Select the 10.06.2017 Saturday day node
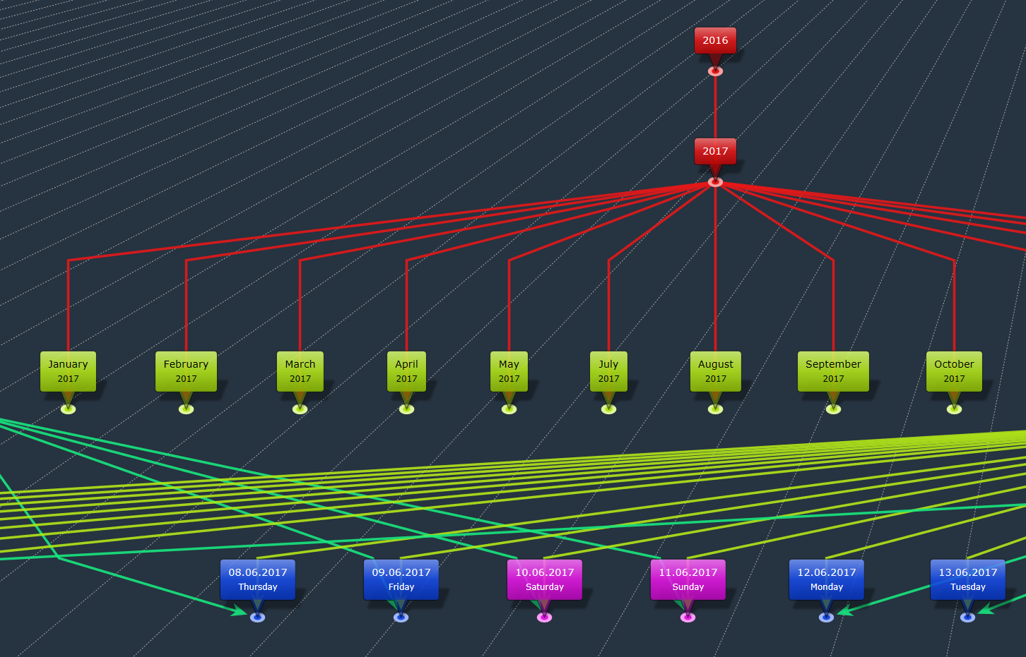Screen dimensions: 1026x657 click(x=545, y=579)
